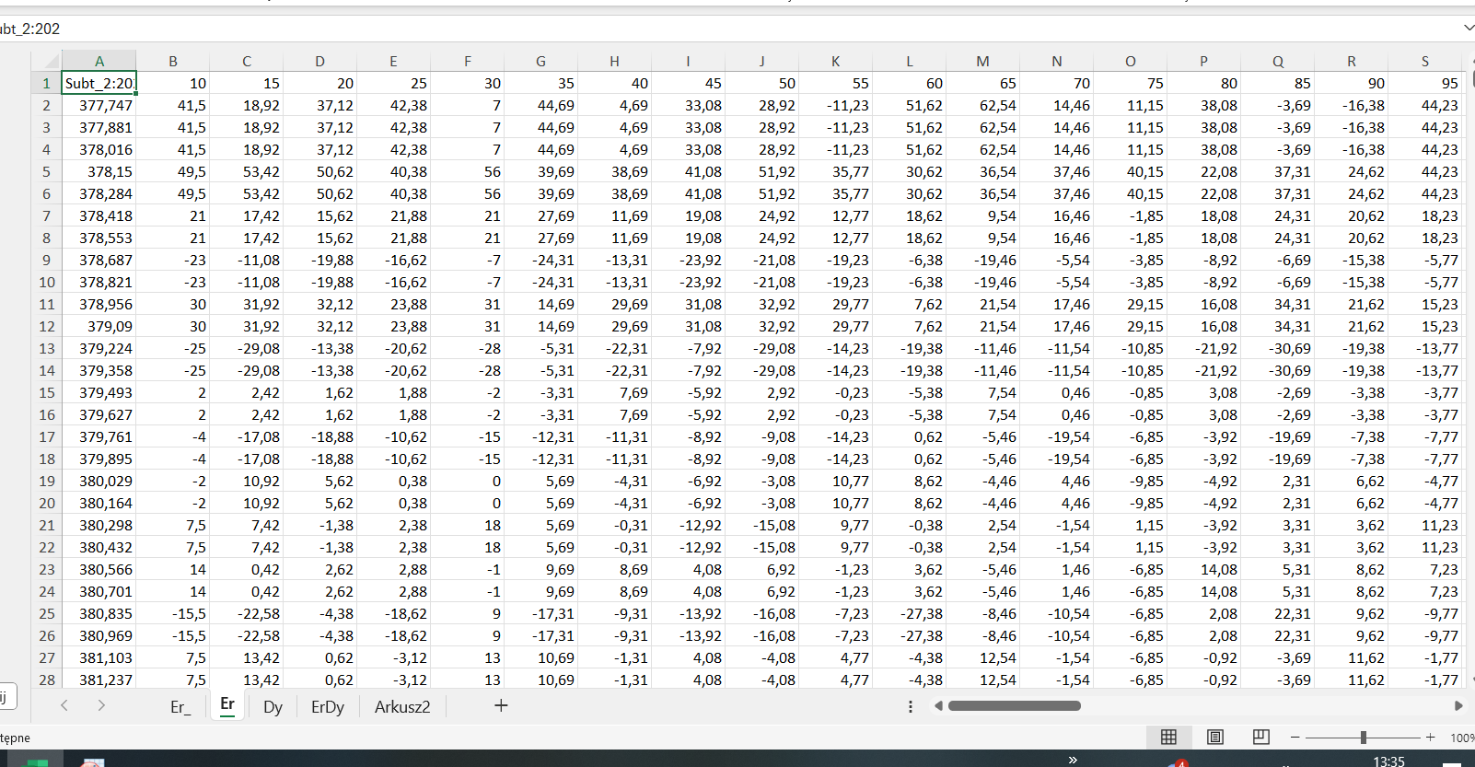Select column G header
1475x767 pixels.
[540, 61]
